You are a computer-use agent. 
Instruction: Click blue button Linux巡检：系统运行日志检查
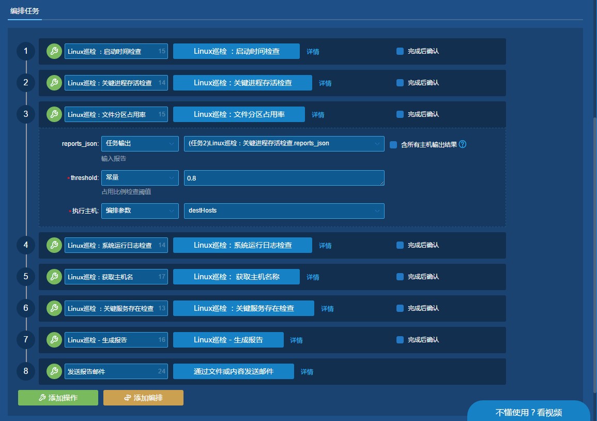242,245
